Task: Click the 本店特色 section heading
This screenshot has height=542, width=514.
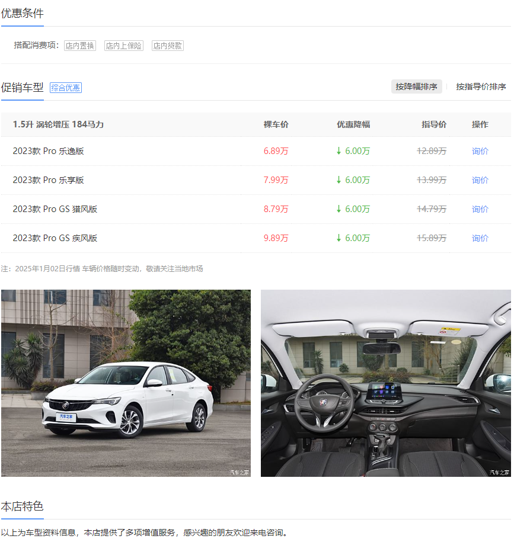Action: (x=23, y=506)
